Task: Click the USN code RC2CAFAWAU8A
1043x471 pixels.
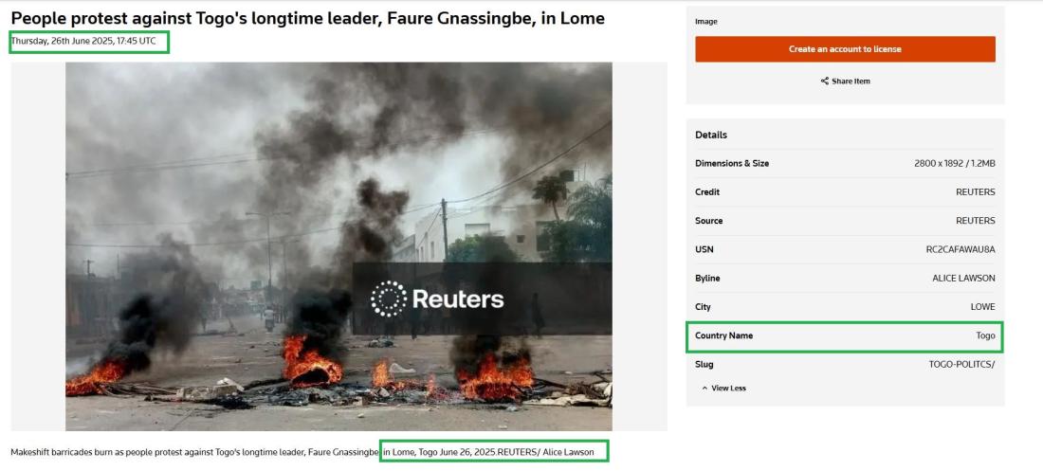Action: [x=960, y=249]
